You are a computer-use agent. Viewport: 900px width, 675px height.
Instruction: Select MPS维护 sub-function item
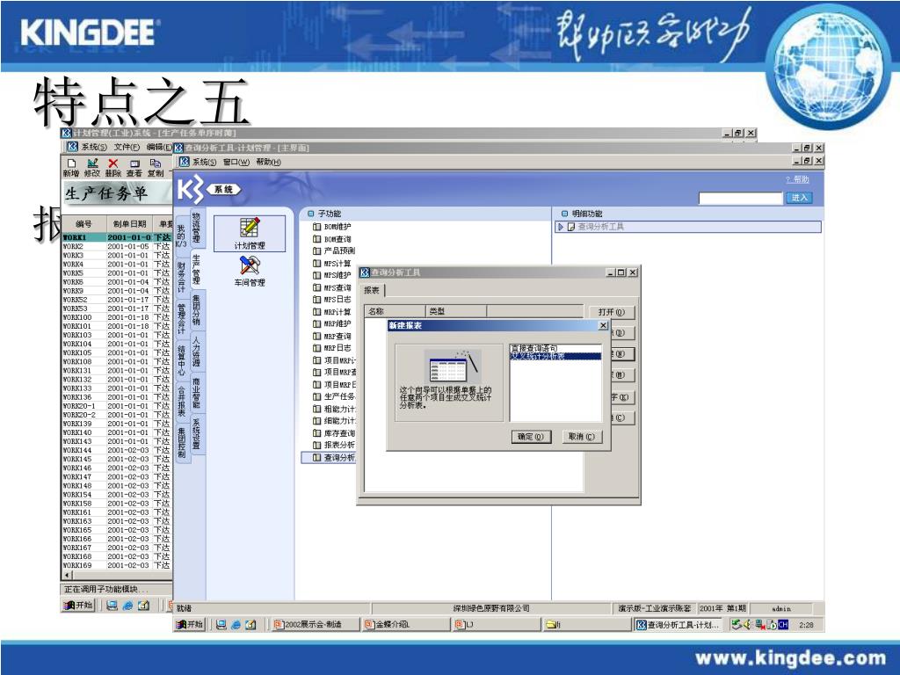(x=331, y=275)
